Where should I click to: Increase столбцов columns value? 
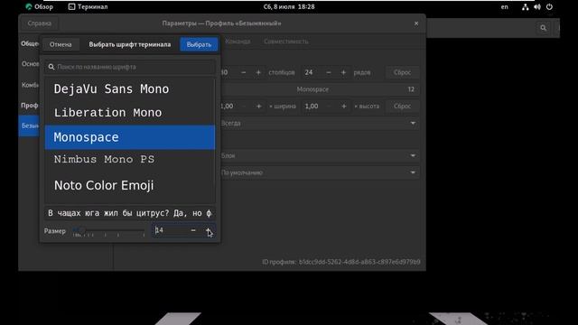(258, 72)
